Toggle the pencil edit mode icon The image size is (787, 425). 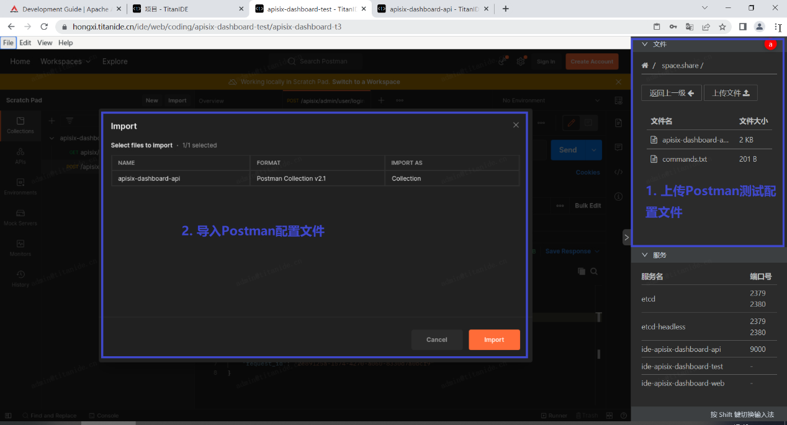point(570,123)
